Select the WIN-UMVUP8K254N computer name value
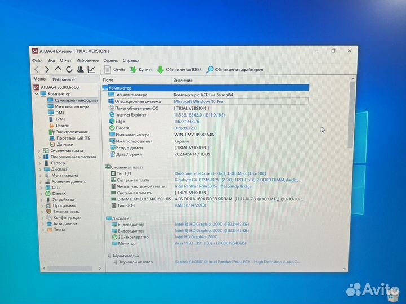 195,135
